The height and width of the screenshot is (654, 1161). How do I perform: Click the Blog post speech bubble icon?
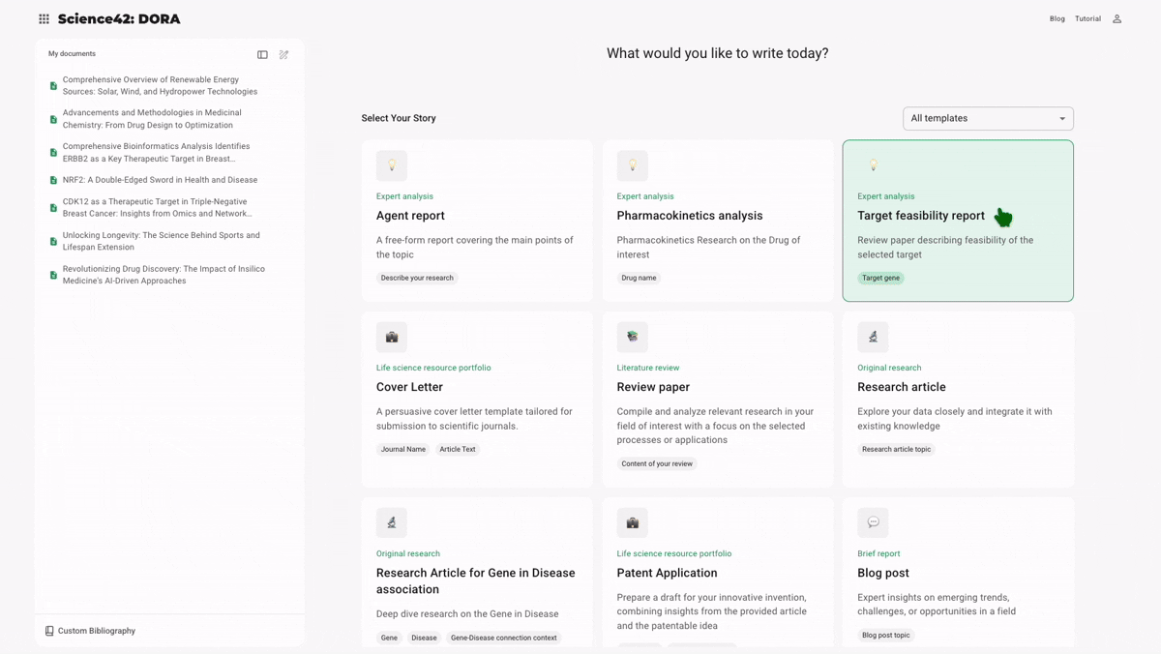tap(873, 522)
